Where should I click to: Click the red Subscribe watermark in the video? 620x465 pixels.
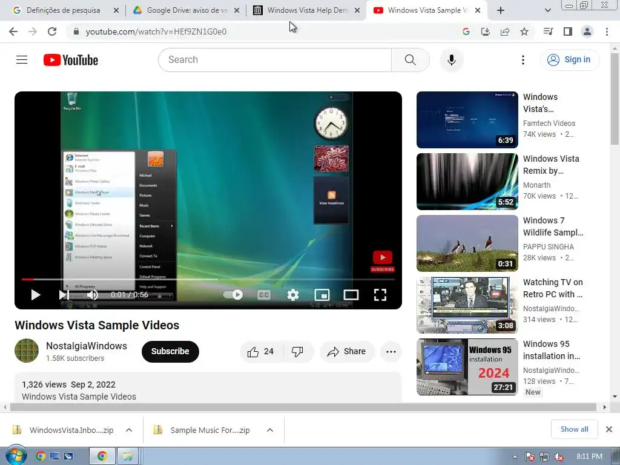pos(383,262)
